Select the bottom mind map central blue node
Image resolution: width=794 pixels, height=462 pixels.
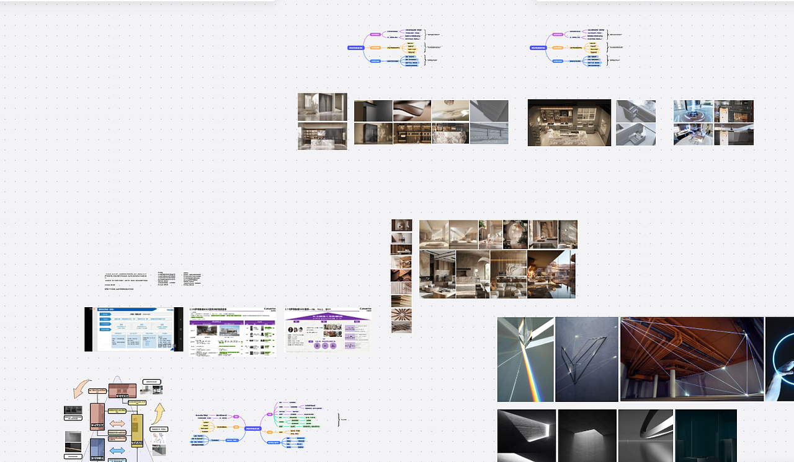point(252,428)
